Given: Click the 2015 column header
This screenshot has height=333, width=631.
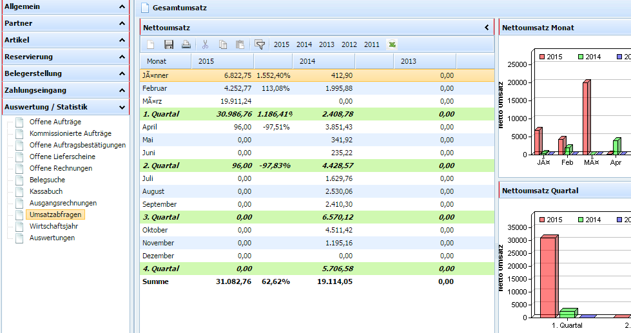Looking at the screenshot, I should (222, 61).
